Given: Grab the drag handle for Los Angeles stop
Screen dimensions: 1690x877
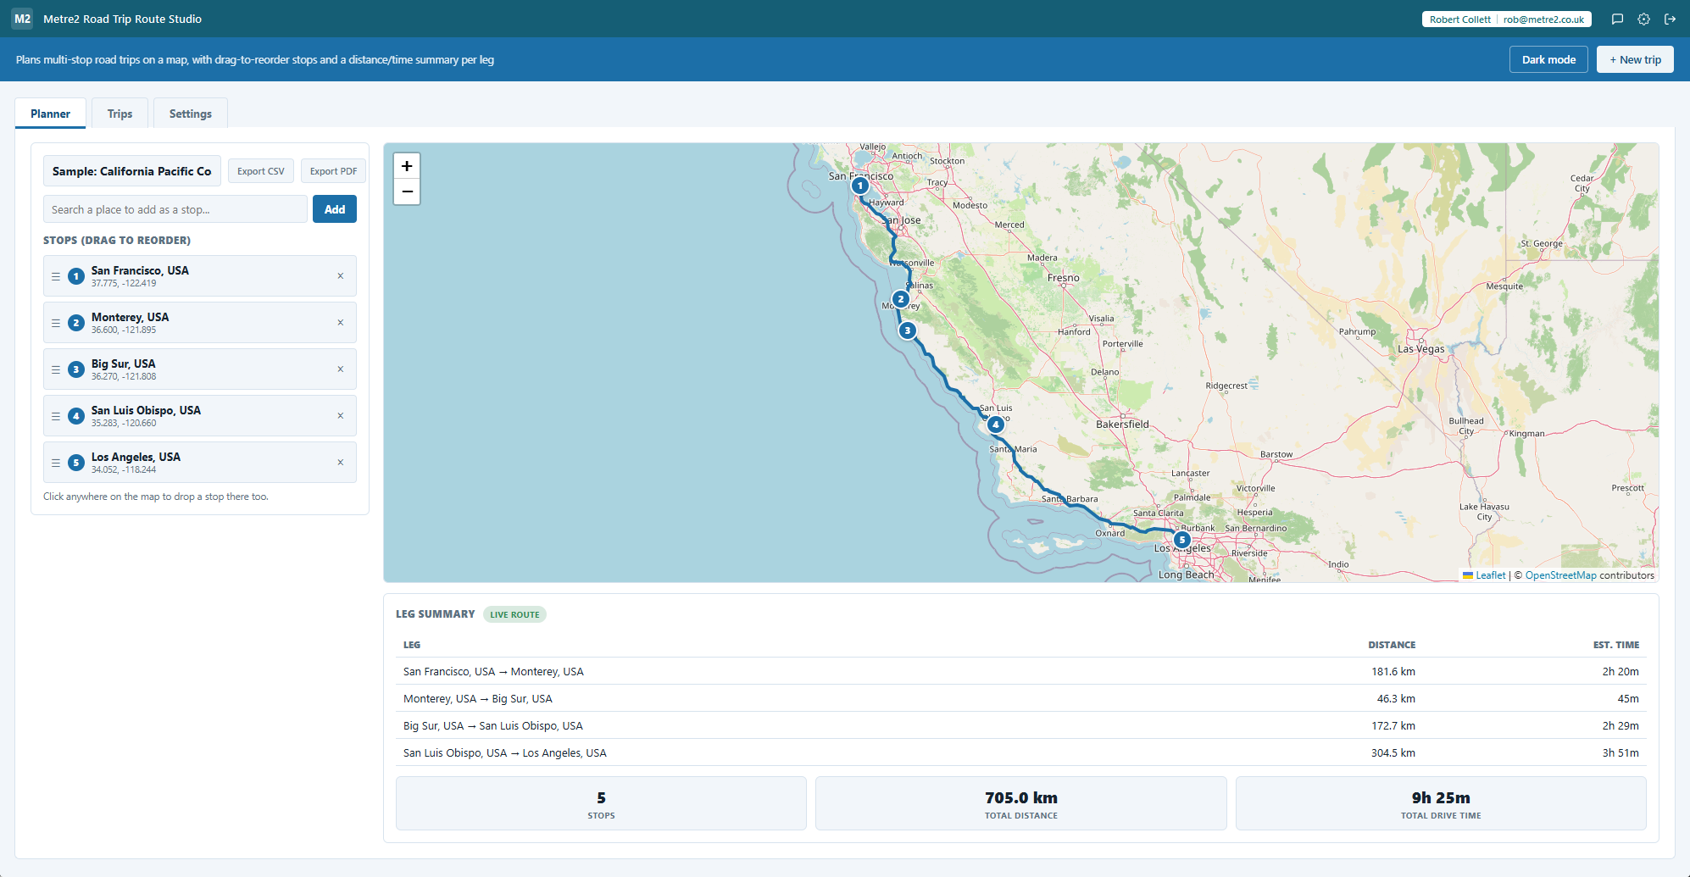Looking at the screenshot, I should tap(56, 463).
